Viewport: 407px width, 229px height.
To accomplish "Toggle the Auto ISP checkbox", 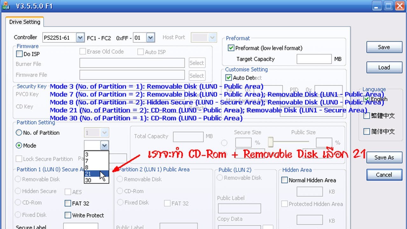I will coord(141,52).
